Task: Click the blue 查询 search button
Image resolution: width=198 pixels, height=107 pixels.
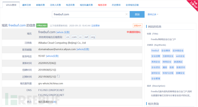Action: [137, 14]
